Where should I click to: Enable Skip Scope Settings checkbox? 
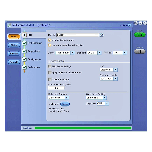coord(50,66)
